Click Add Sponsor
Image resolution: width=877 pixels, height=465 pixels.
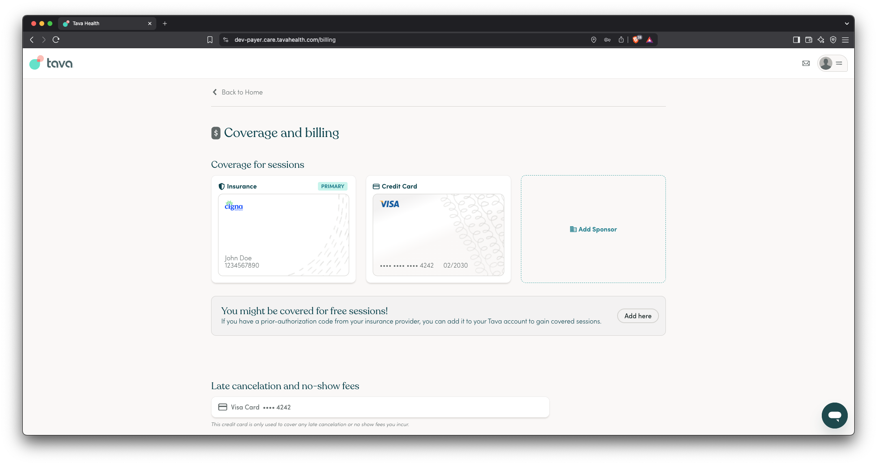[x=593, y=229]
